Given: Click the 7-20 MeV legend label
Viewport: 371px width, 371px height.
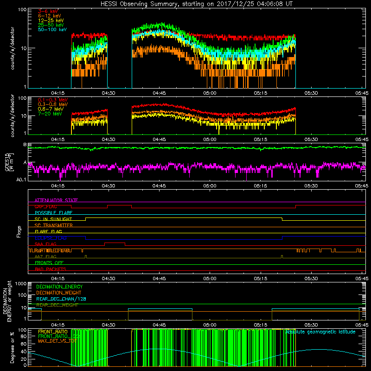Looking at the screenshot, I should pyautogui.click(x=50, y=114).
